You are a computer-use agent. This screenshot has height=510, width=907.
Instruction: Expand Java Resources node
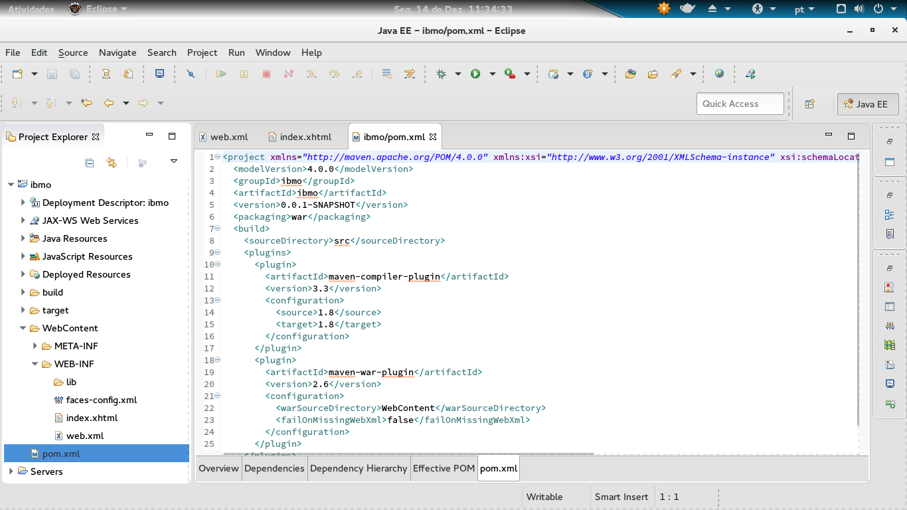[23, 238]
